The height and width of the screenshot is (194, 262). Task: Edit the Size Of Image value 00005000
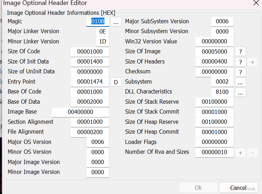click(x=214, y=51)
